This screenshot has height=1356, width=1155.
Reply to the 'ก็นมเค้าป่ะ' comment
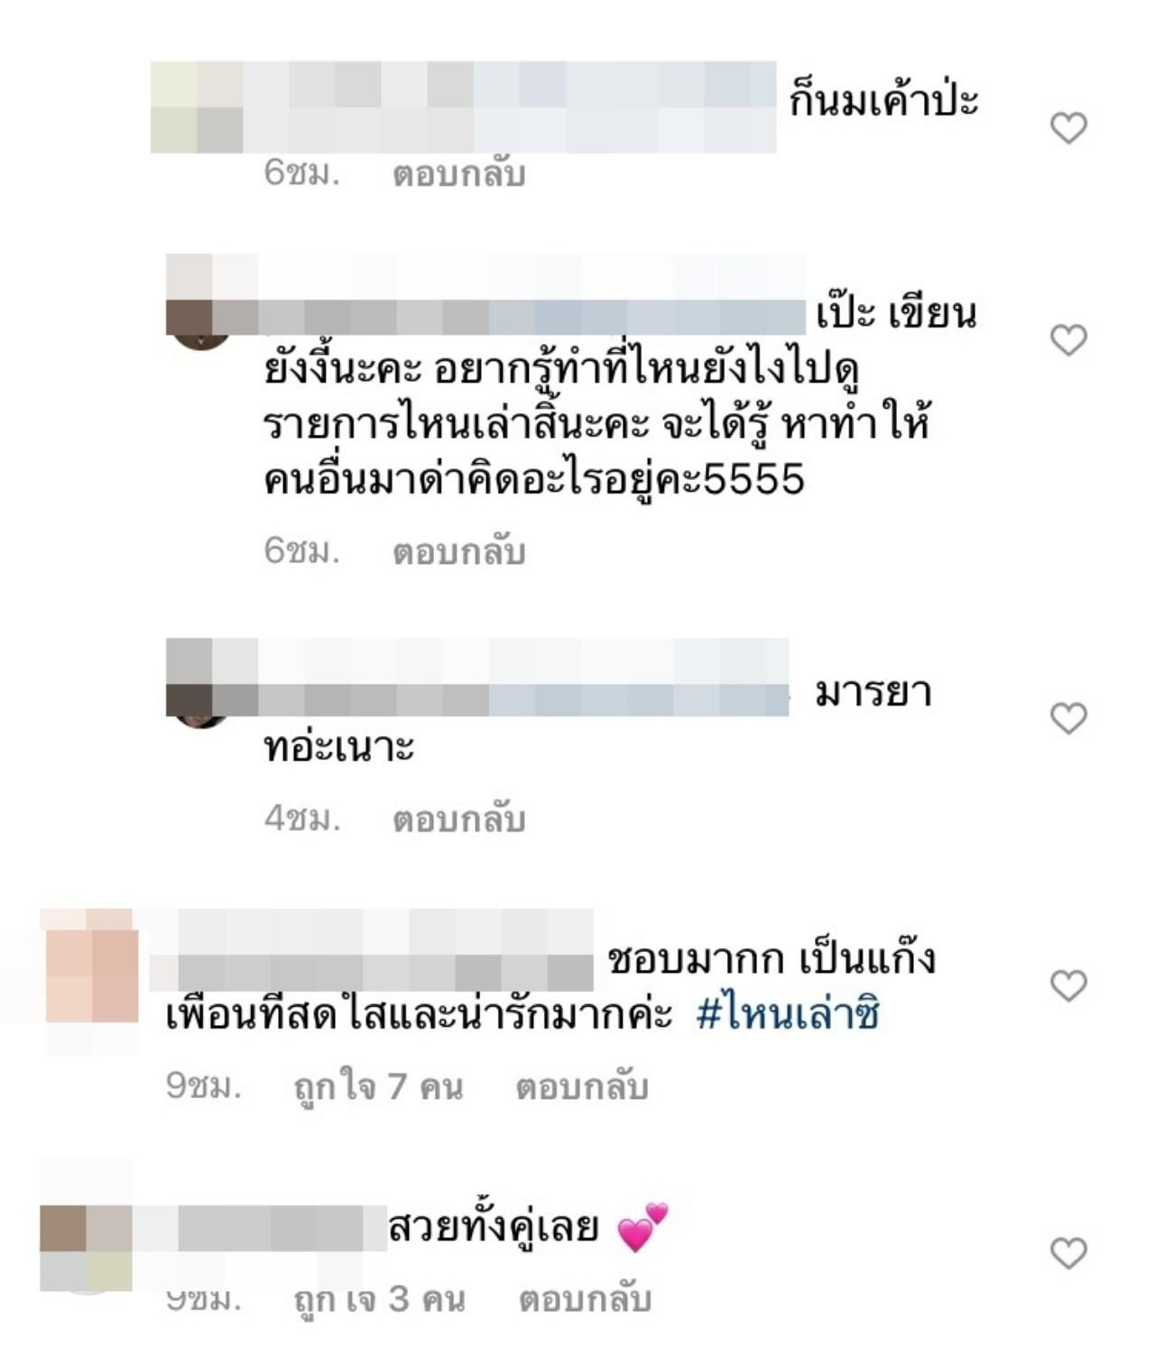pos(458,173)
